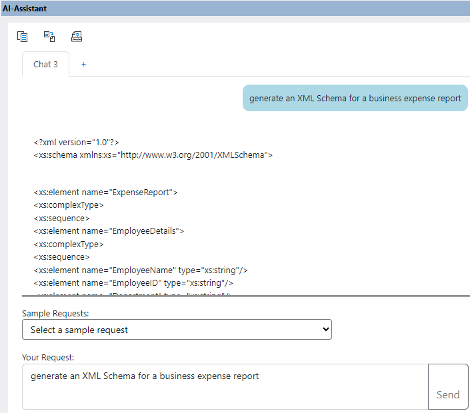Click the xs:complexType line directly below ExpenseReport
Image resolution: width=470 pixels, height=413 pixels.
point(69,205)
